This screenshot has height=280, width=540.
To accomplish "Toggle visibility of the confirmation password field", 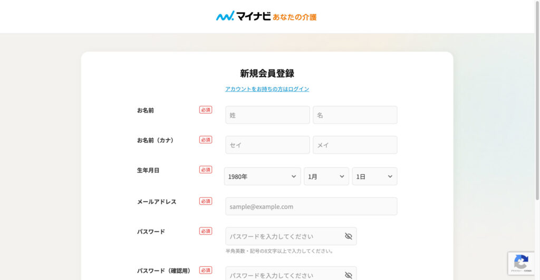I will click(x=348, y=275).
